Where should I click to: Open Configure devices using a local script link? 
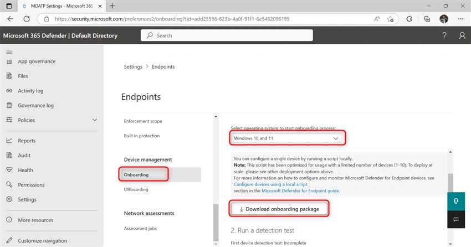coord(270,184)
